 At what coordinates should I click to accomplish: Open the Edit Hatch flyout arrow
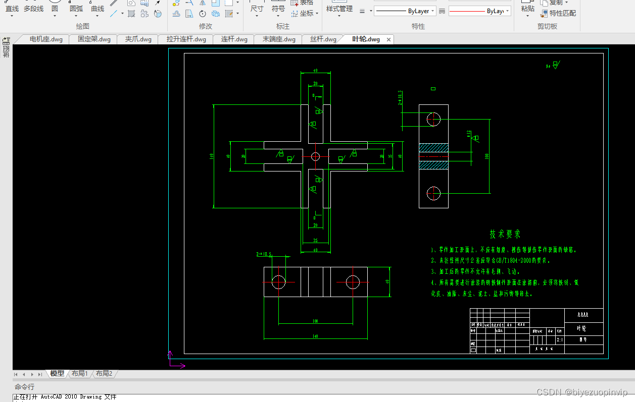(237, 14)
